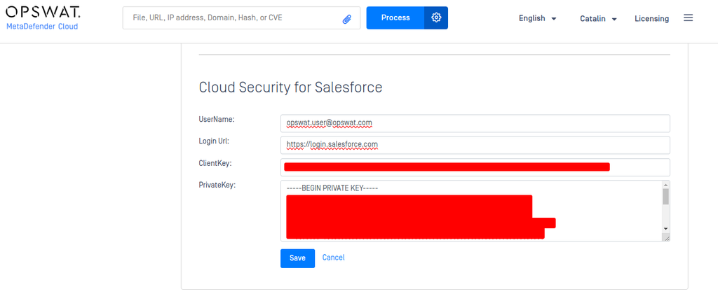Click the OPSWAT logo
The image size is (718, 301).
[x=43, y=12]
